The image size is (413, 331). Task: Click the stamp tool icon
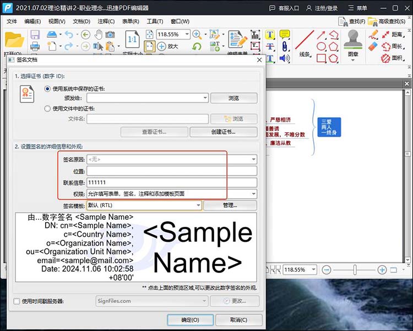353,40
